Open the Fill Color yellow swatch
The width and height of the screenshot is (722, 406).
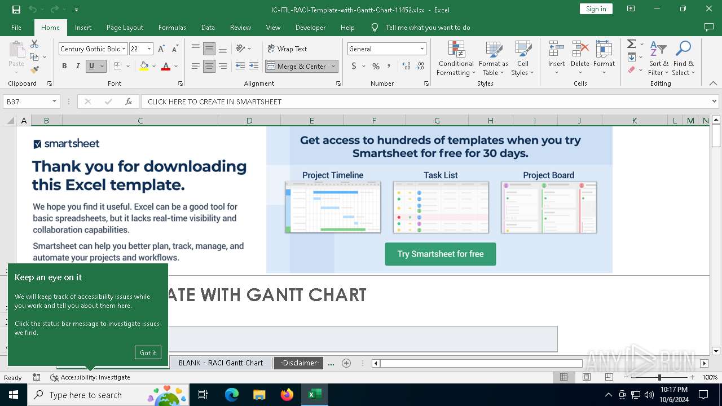(144, 66)
